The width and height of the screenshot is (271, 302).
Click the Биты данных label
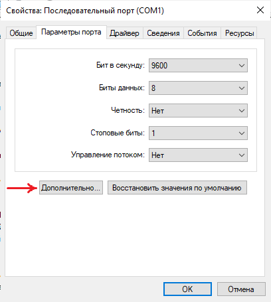tap(122, 88)
